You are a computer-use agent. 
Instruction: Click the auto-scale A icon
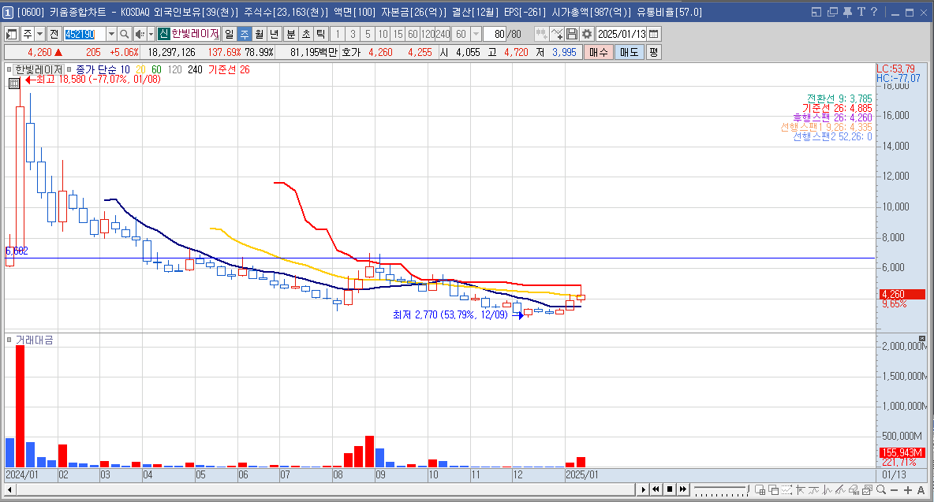pyautogui.click(x=921, y=490)
